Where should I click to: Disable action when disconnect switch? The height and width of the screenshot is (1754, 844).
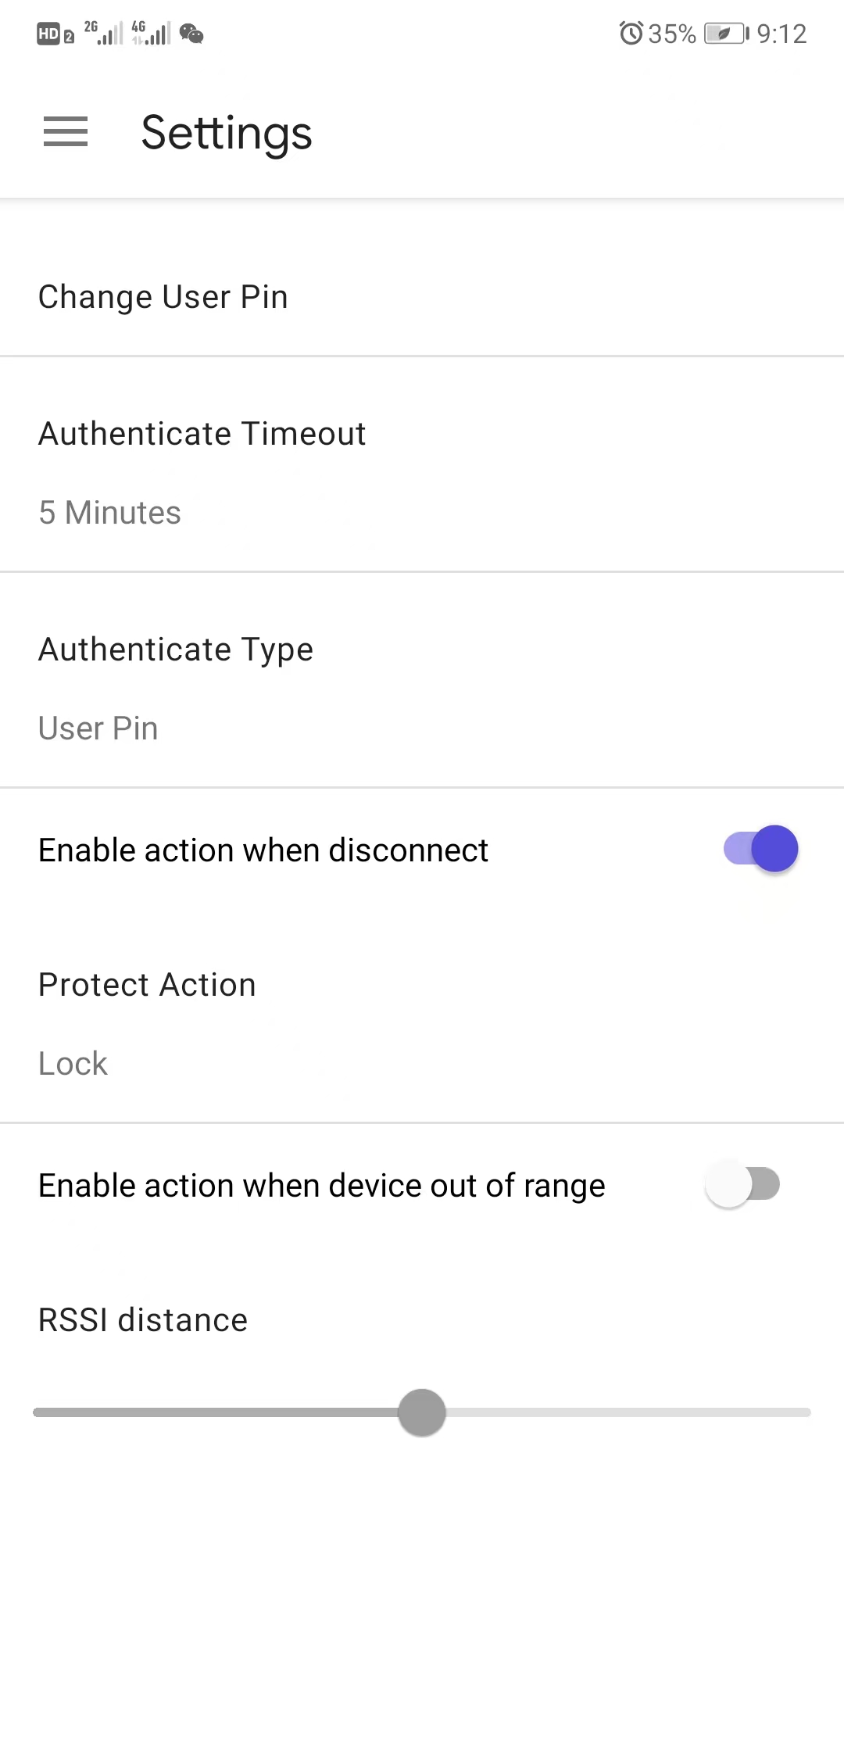760,849
